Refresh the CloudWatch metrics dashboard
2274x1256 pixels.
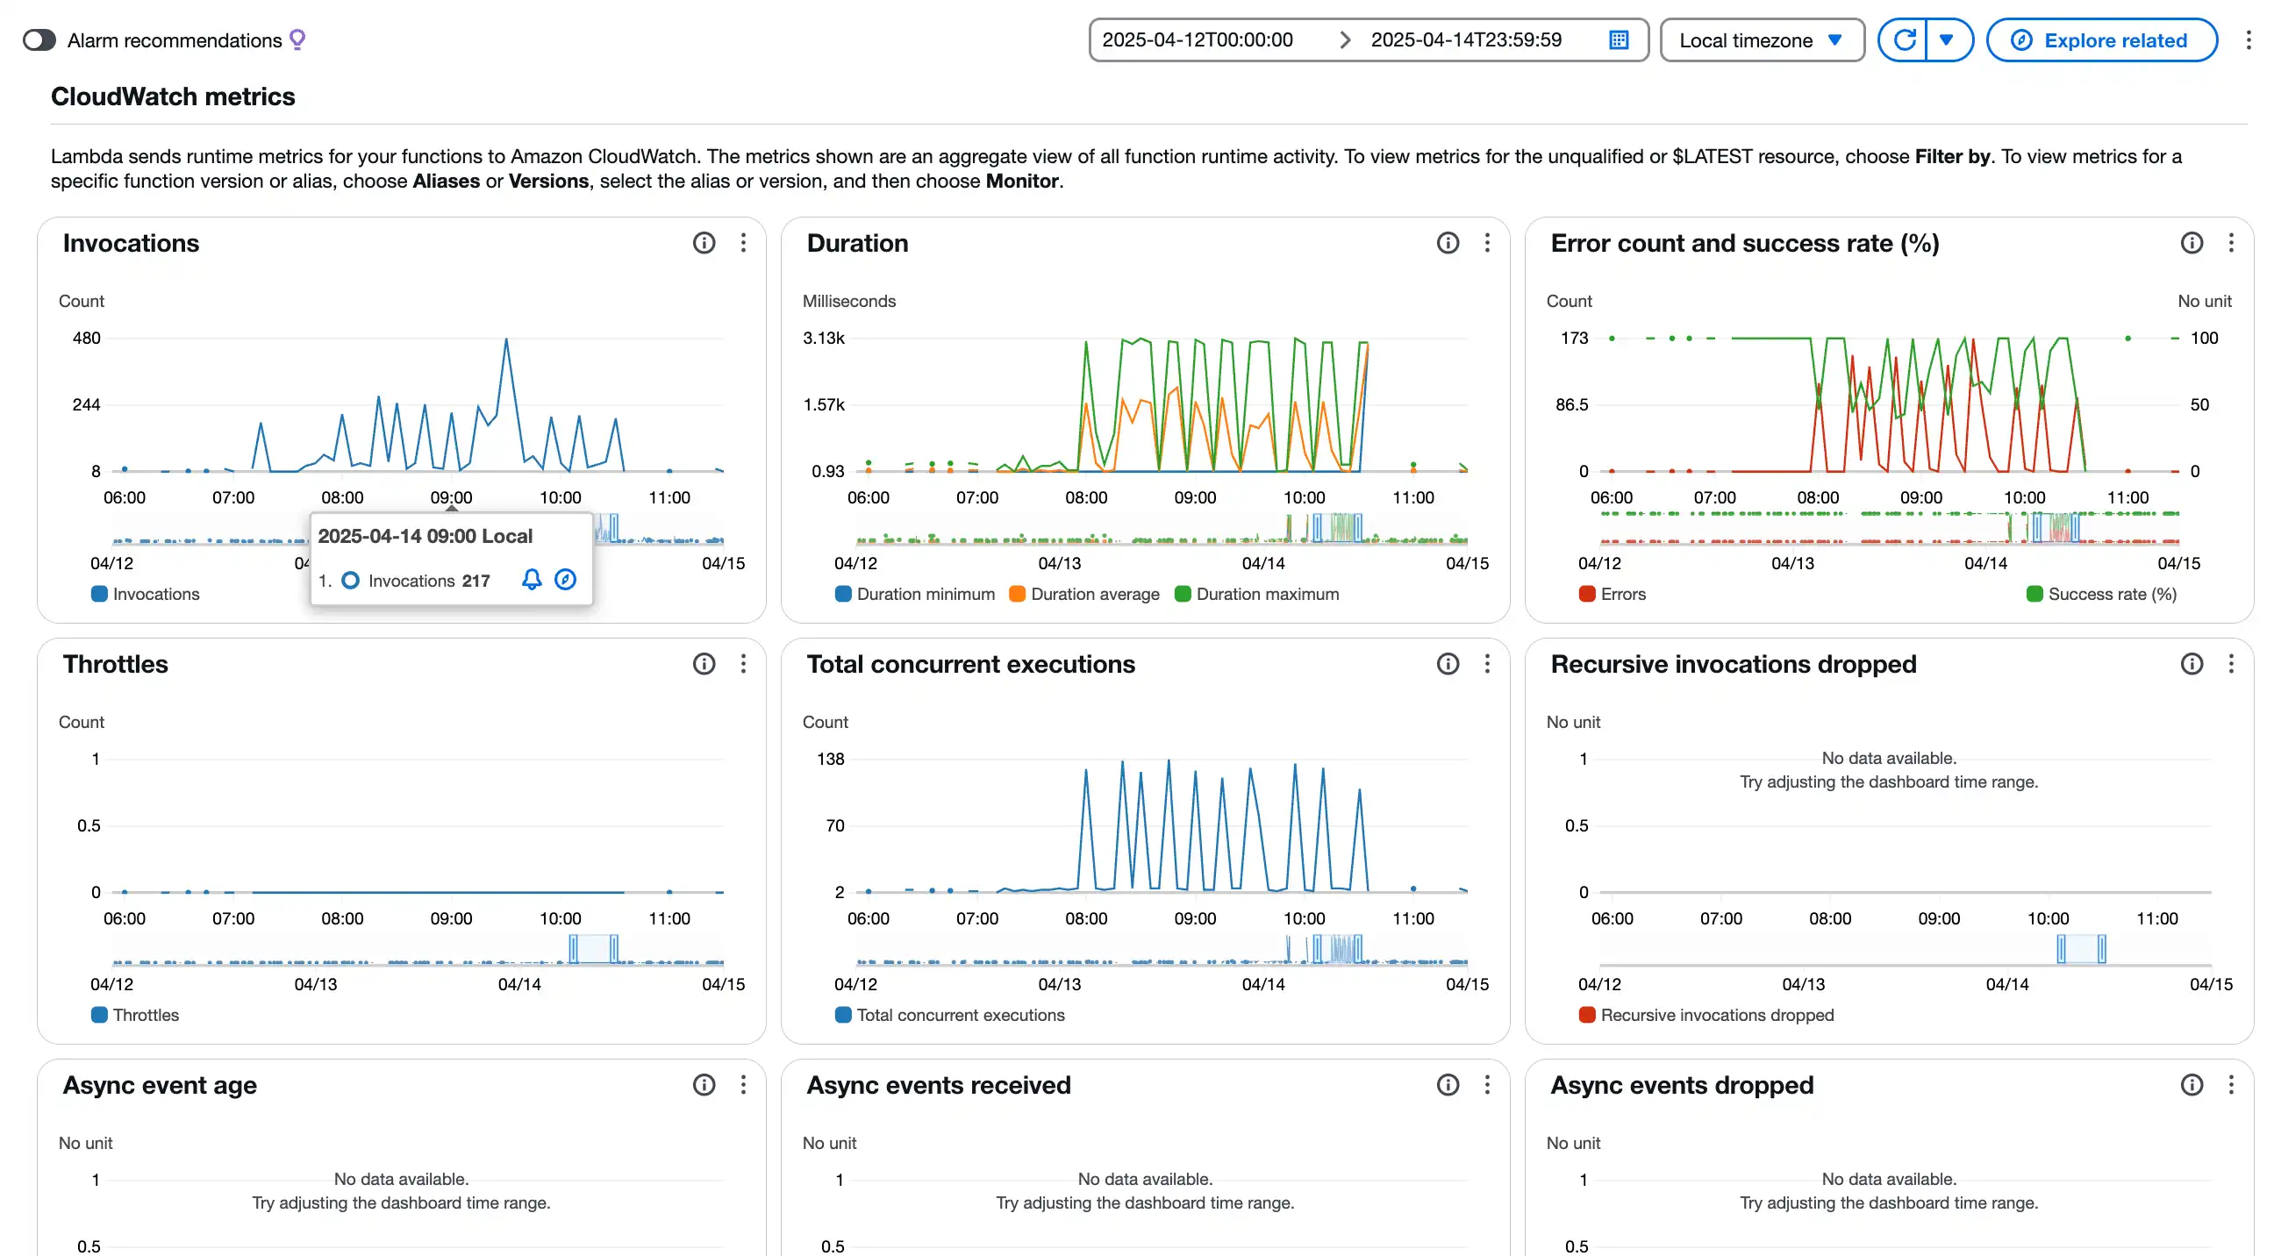point(1902,40)
